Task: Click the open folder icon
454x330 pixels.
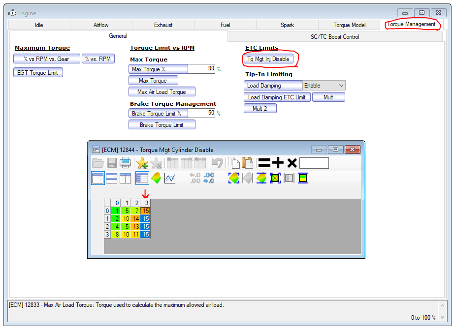Action: coord(98,163)
